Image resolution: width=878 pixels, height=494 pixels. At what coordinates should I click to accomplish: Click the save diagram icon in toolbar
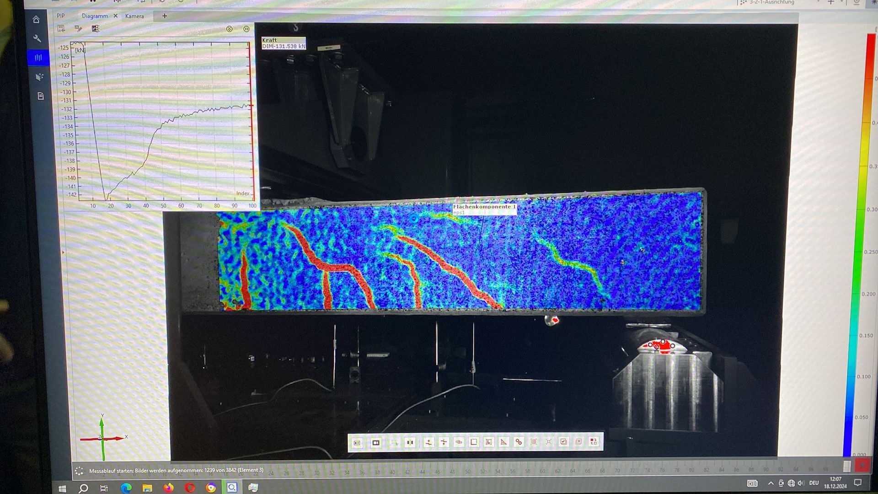pyautogui.click(x=61, y=29)
